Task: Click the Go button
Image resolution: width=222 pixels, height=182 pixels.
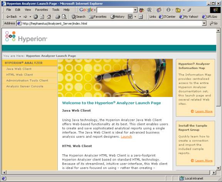Action: pos(214,23)
